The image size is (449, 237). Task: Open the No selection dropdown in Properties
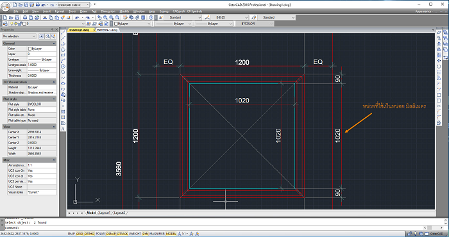pyautogui.click(x=19, y=37)
